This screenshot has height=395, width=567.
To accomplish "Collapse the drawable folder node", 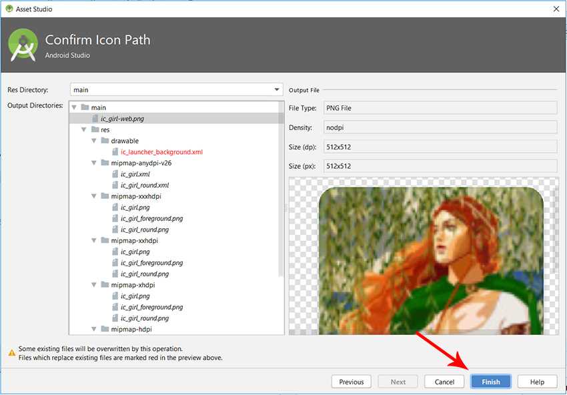I will [x=93, y=141].
